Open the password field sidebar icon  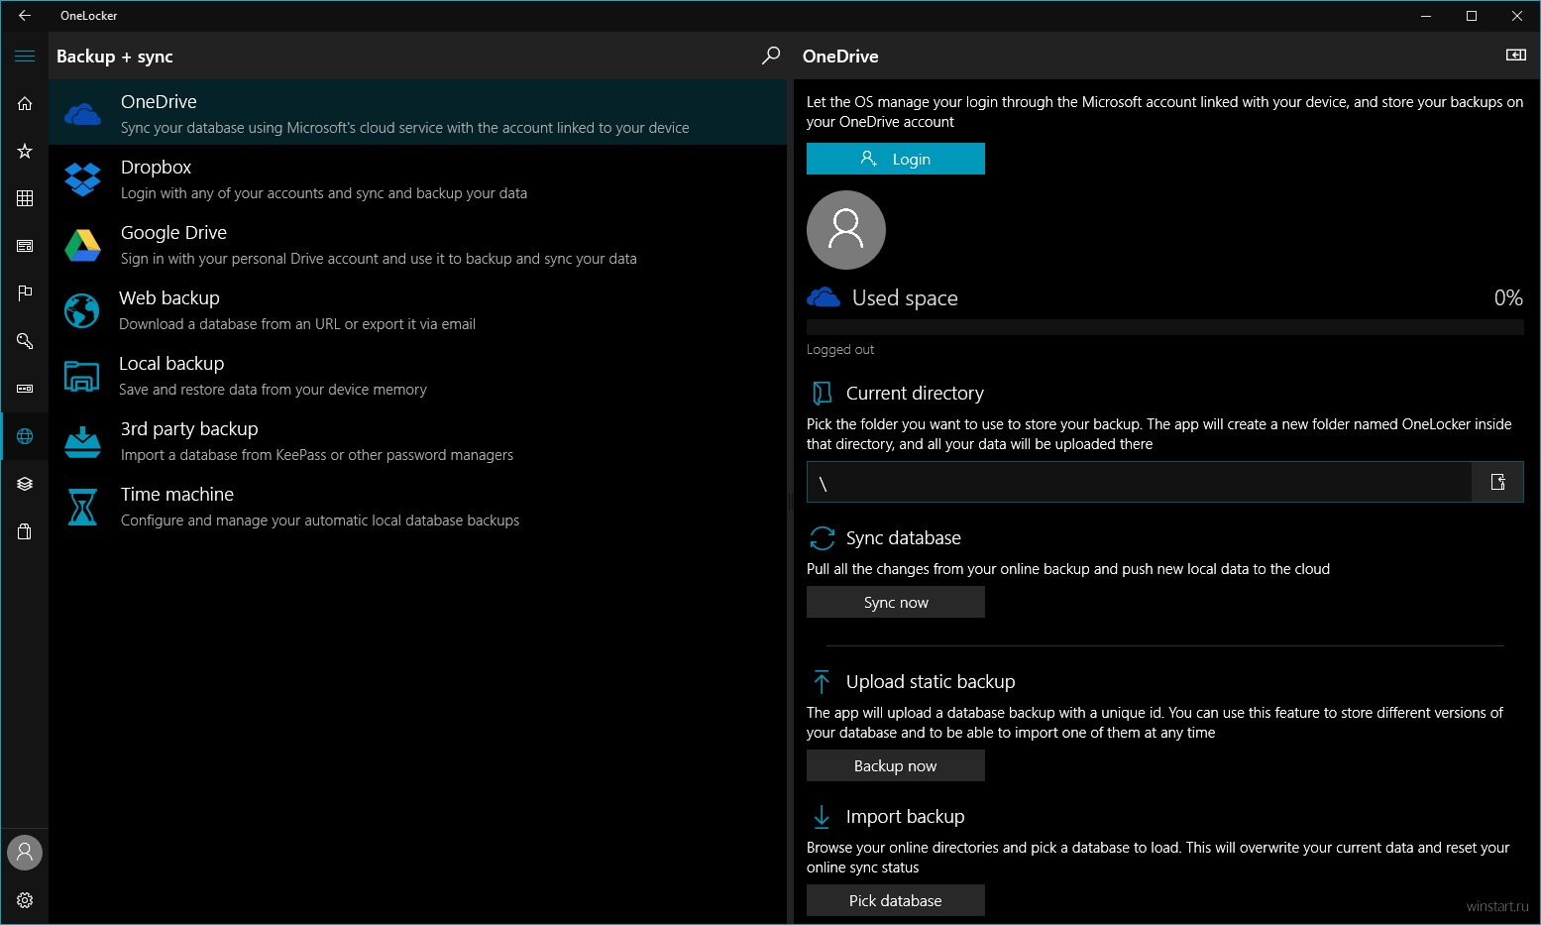pyautogui.click(x=25, y=389)
